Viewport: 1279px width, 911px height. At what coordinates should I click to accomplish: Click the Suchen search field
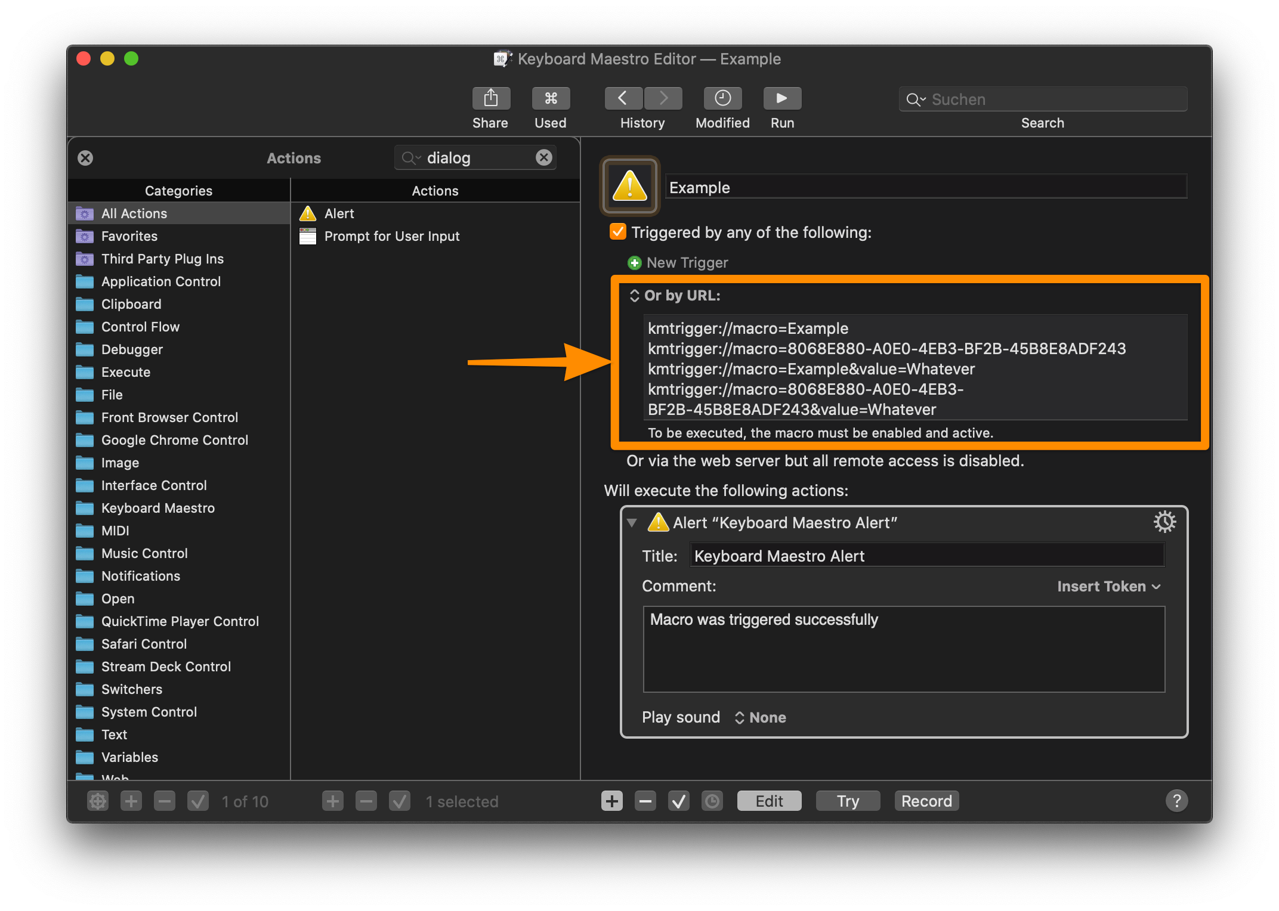pyautogui.click(x=1043, y=100)
